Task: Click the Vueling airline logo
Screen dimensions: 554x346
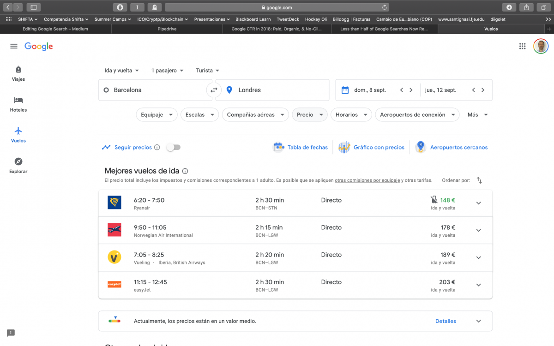Action: pyautogui.click(x=114, y=257)
